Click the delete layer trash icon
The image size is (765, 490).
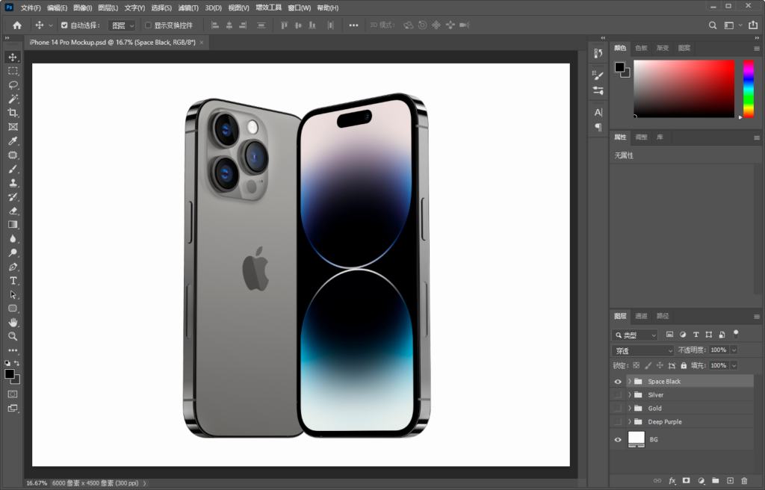pyautogui.click(x=744, y=481)
